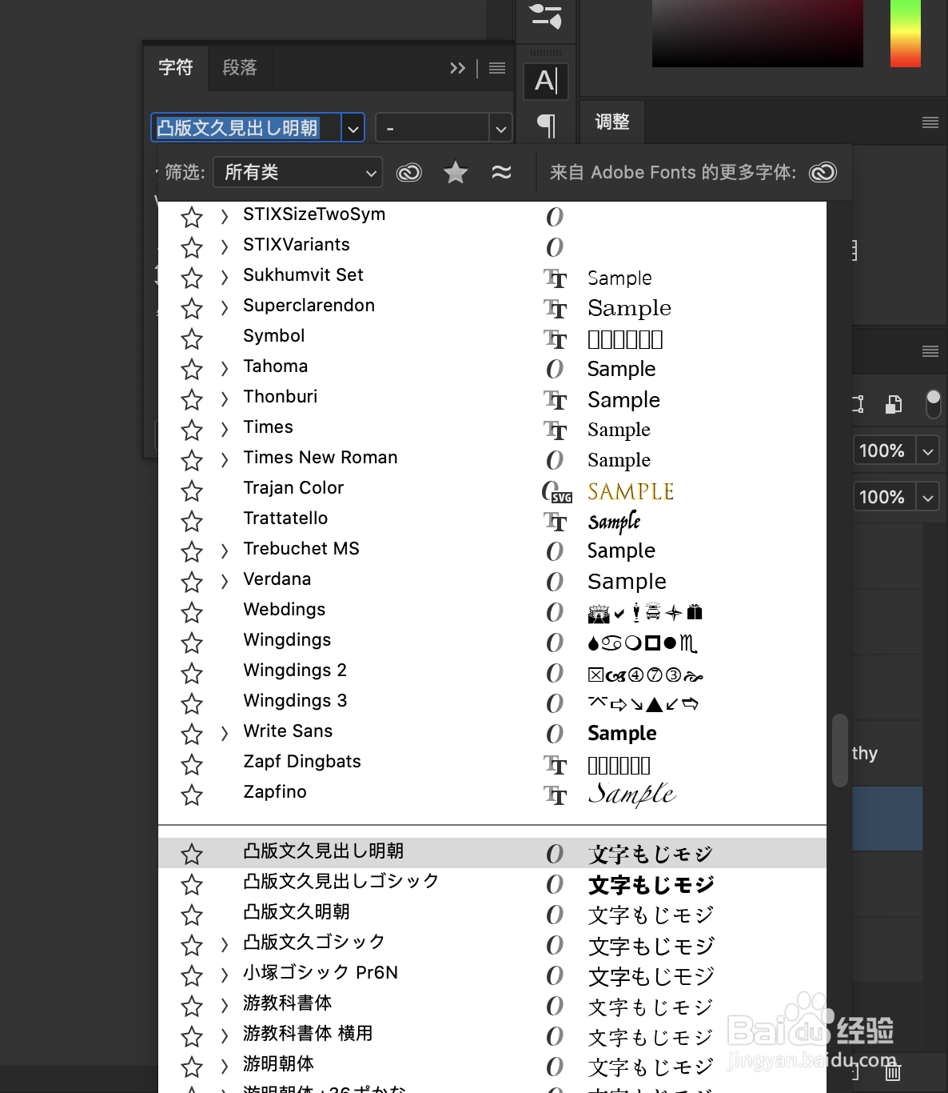
Task: Open the second 100% fill dropdown
Action: (928, 498)
